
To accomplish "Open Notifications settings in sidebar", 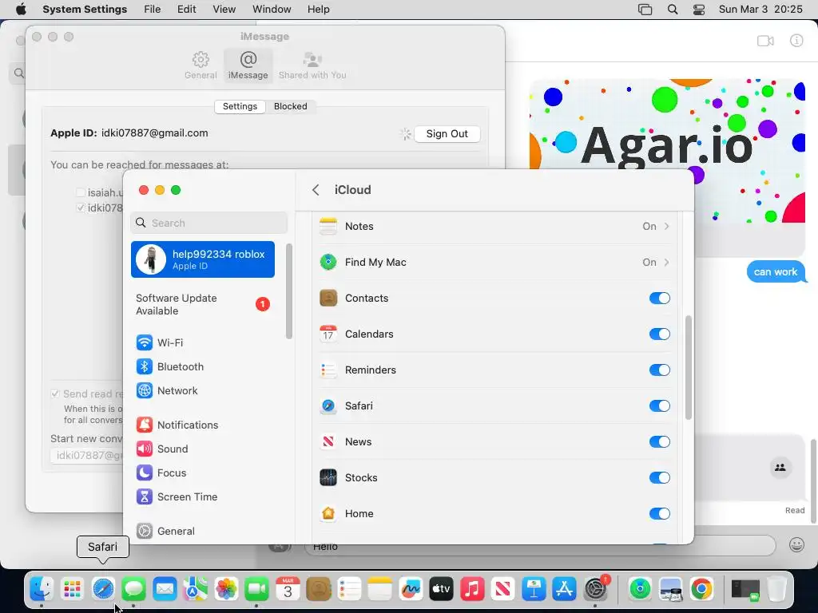I will 203,425.
